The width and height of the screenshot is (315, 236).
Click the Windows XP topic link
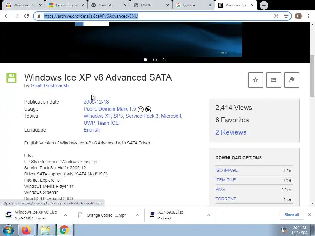[x=97, y=116]
